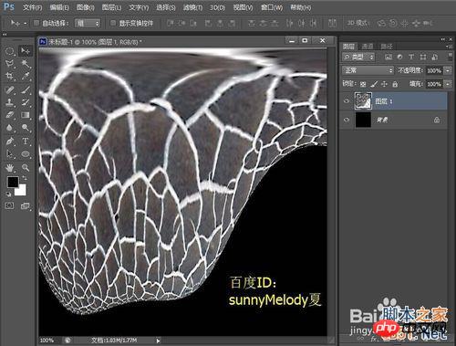Toggle lock all padlock in Layers panel
This screenshot has height=346, width=456.
(395, 84)
